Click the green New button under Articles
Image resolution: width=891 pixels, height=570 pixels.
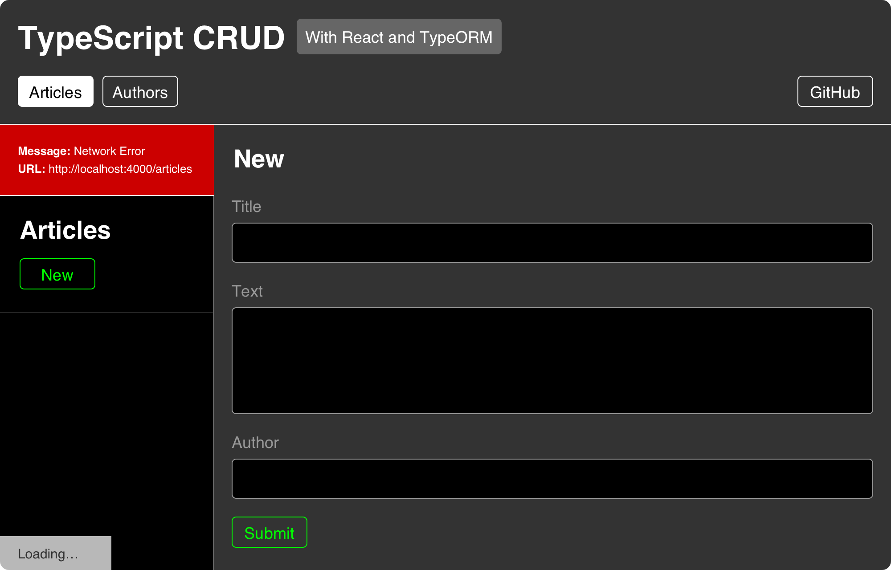pos(57,274)
